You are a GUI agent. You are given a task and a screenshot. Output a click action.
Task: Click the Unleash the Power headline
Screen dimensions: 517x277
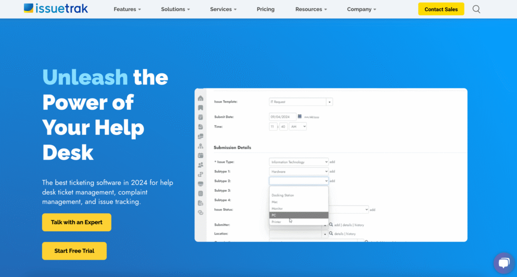coord(105,114)
